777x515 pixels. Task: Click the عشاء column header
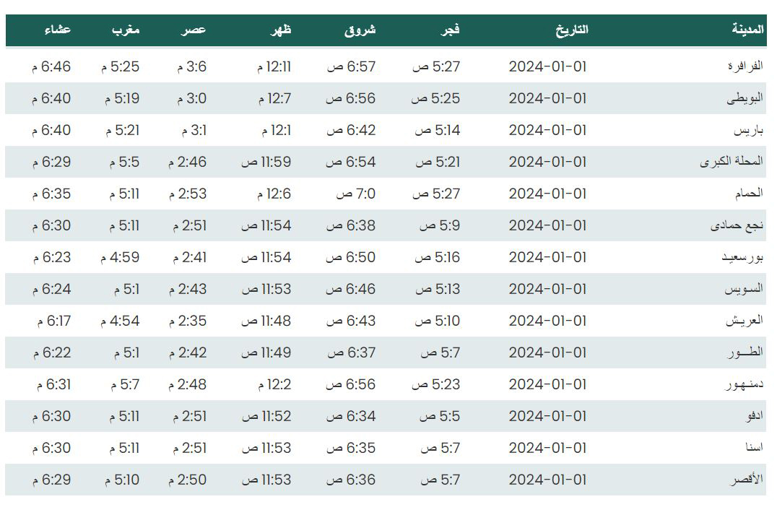[x=58, y=30]
